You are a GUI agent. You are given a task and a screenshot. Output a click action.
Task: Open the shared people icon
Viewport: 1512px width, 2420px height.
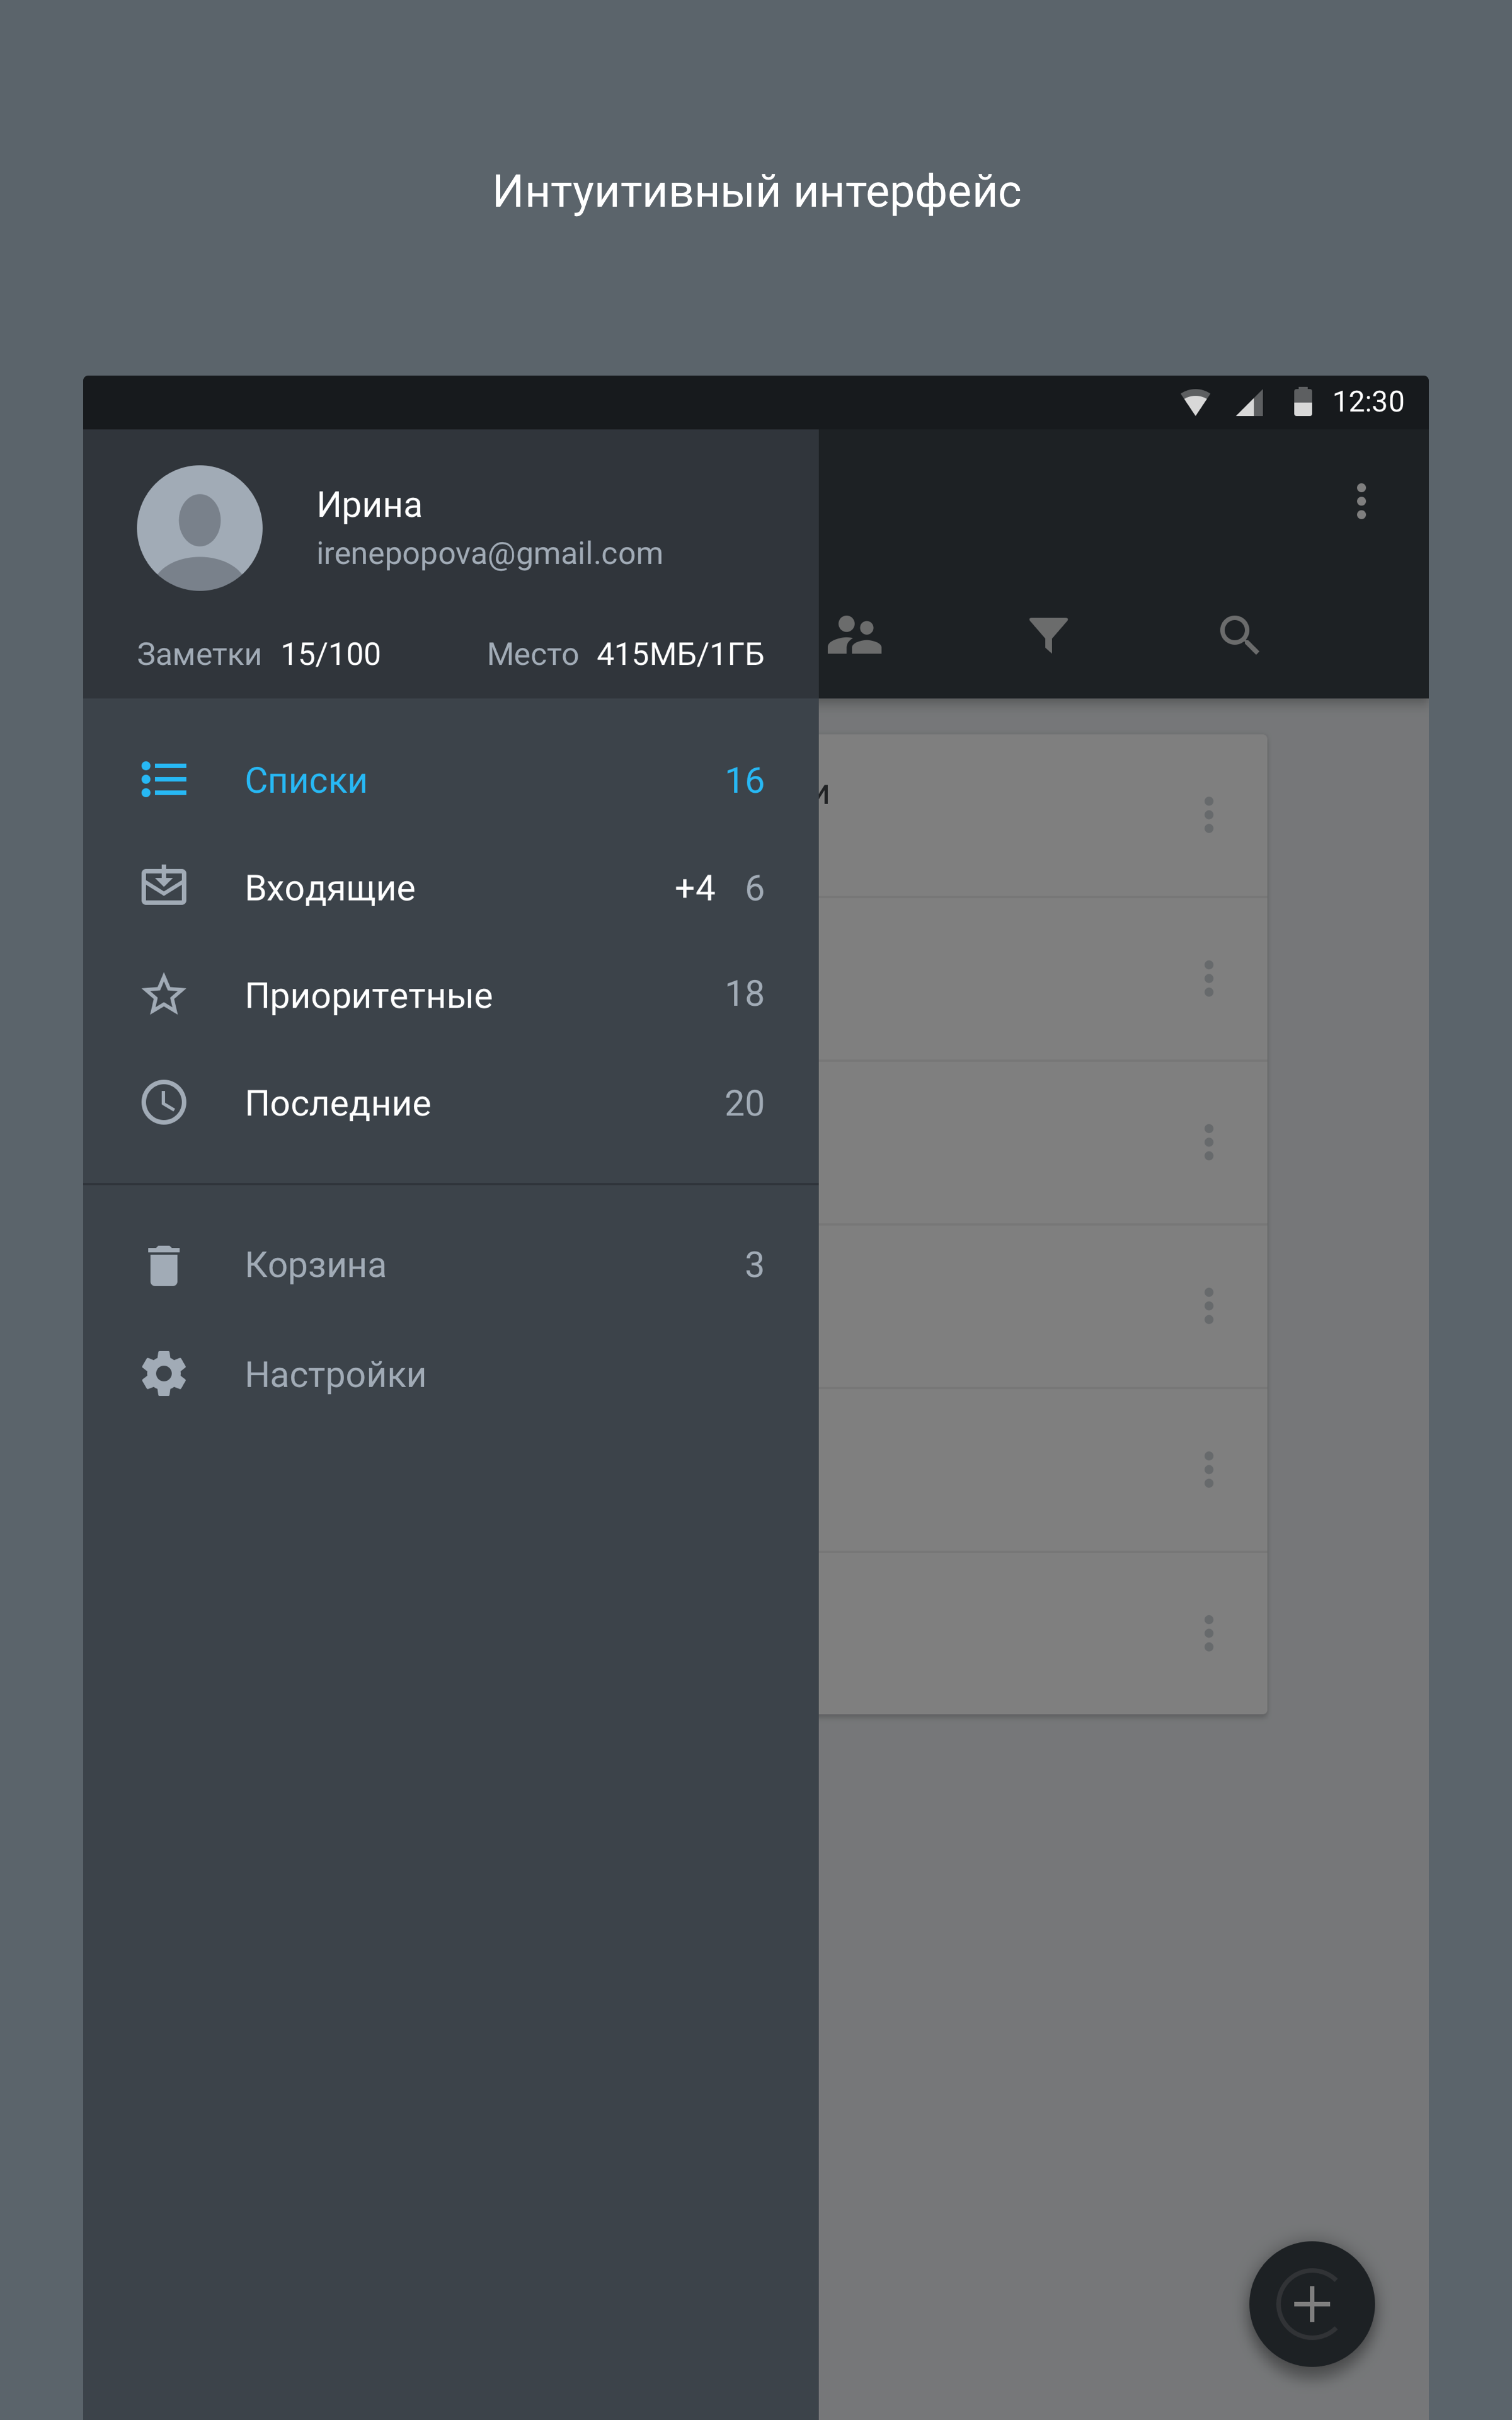pyautogui.click(x=854, y=635)
